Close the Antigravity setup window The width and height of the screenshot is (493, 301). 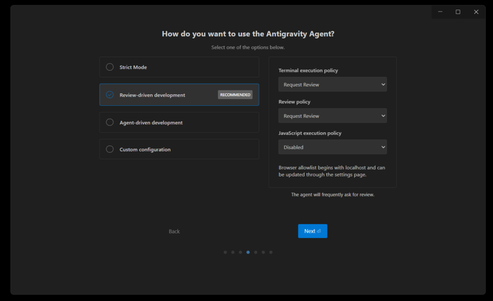pyautogui.click(x=476, y=12)
